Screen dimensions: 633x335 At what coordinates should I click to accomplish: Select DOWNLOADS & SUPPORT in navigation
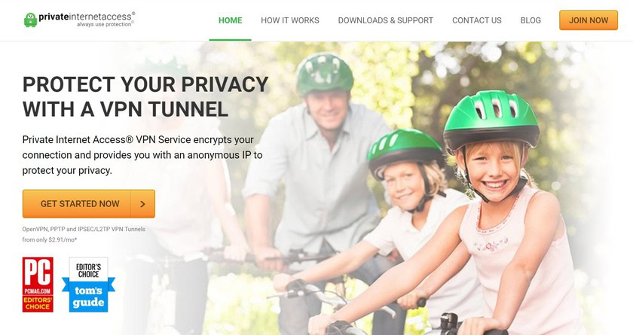tap(386, 20)
